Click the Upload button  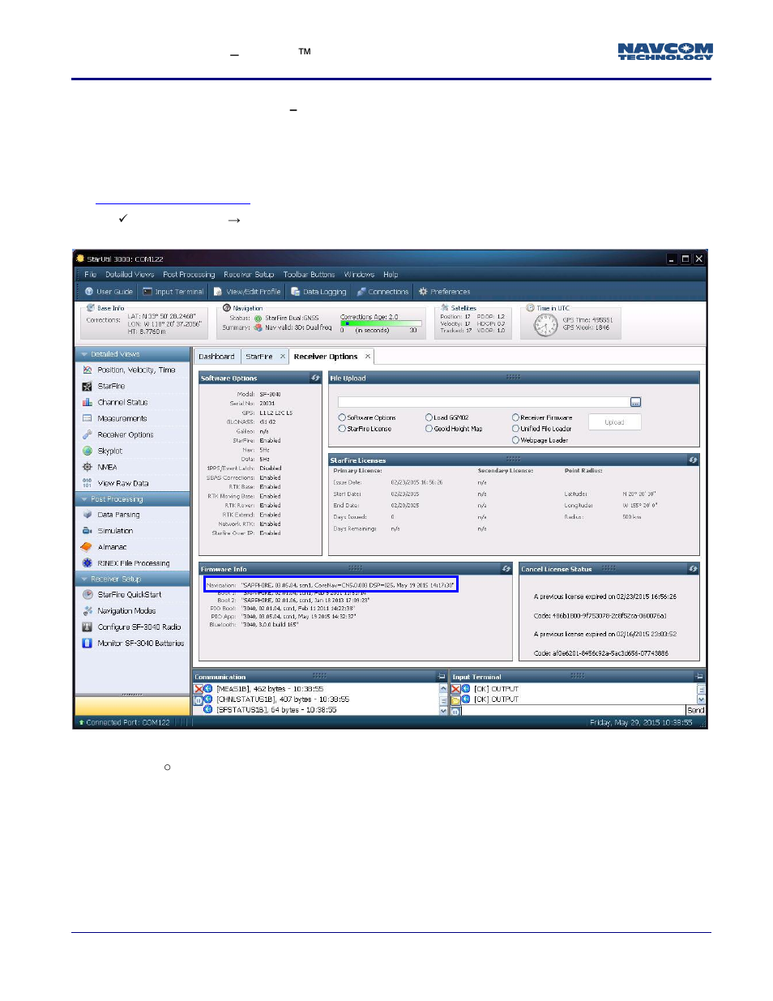click(x=614, y=422)
